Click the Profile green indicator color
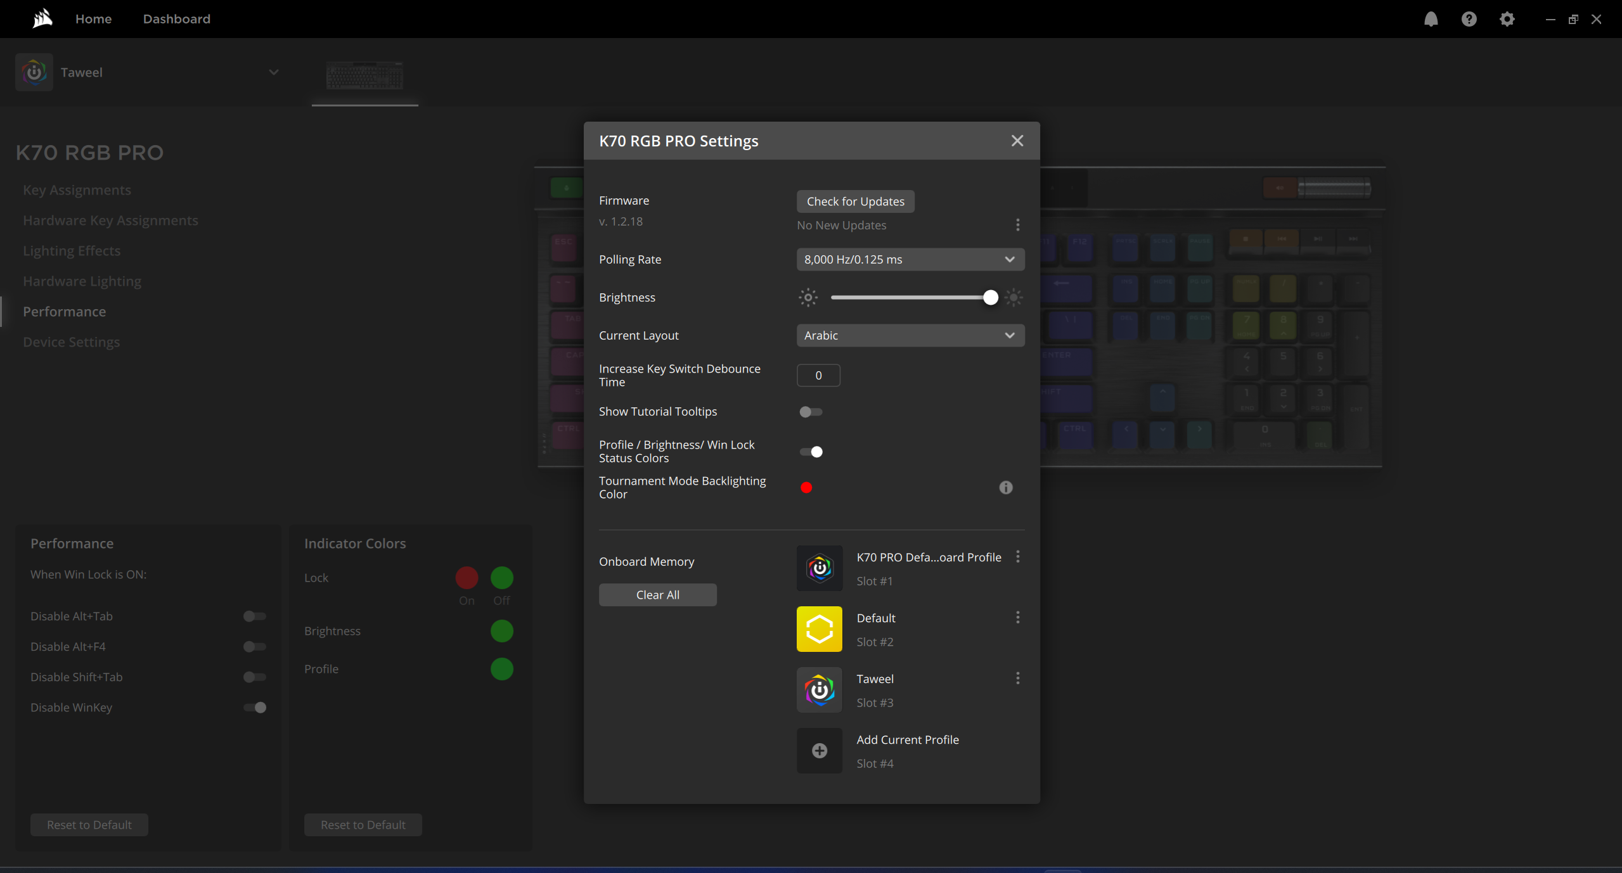The height and width of the screenshot is (873, 1622). tap(502, 669)
